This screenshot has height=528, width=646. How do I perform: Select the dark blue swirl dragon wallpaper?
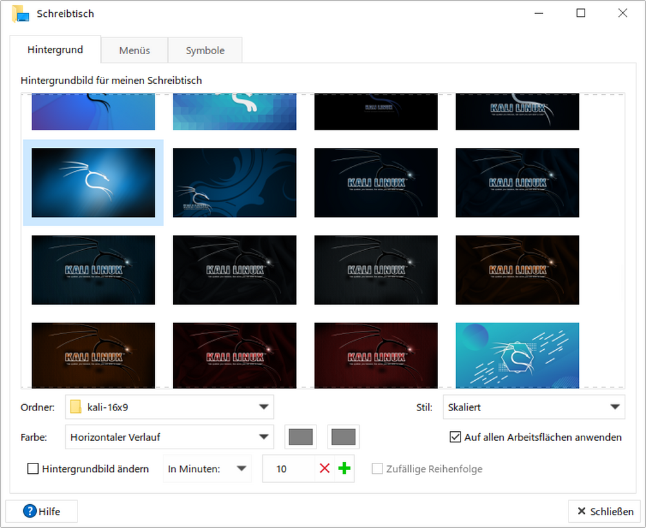tap(234, 183)
